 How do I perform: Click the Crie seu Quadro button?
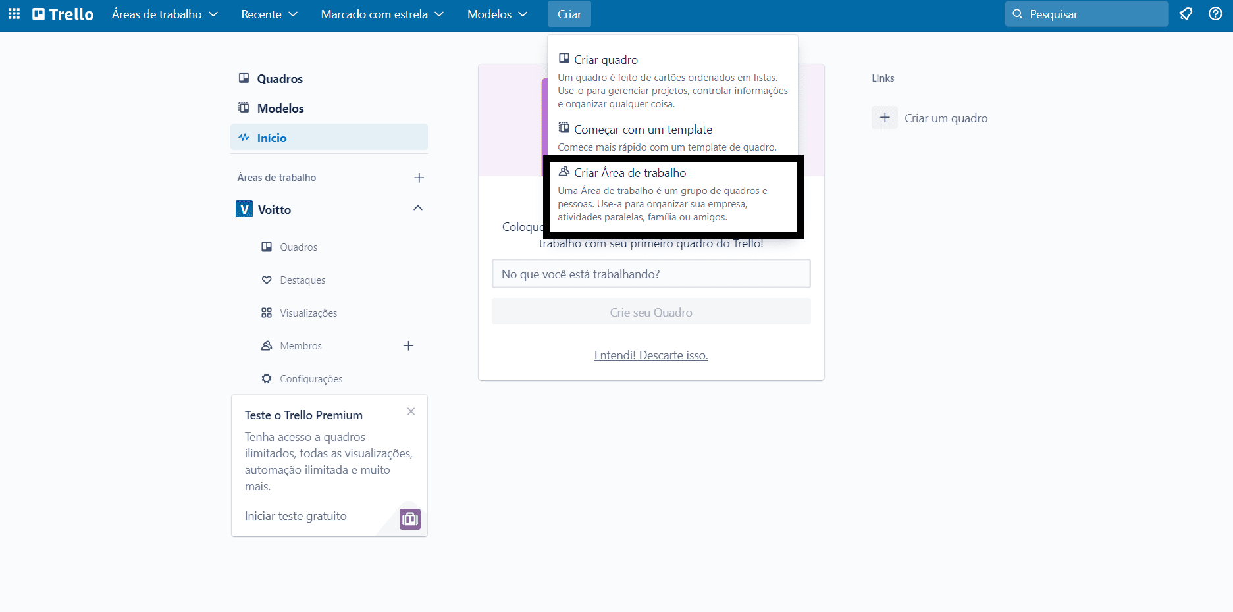[x=651, y=312]
